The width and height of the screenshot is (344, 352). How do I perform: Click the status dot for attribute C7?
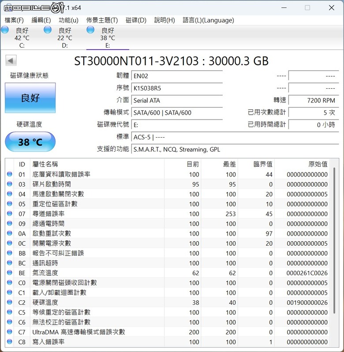pos(9,332)
